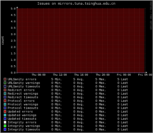Click the Integrity warnings bright green swatch

coord(5,126)
